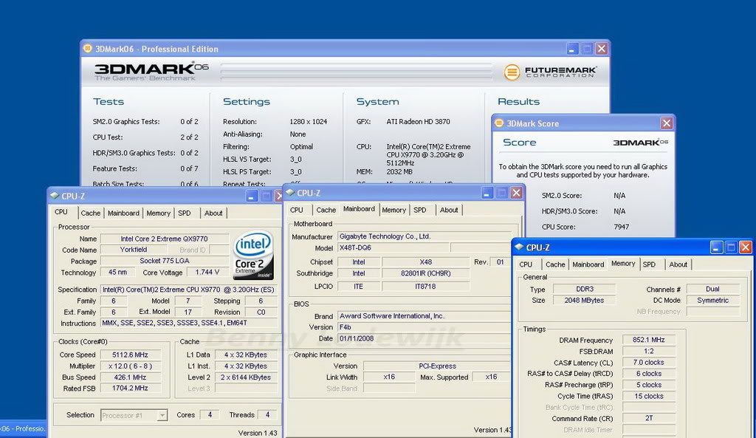
Task: Click the title icon of the CPU-Z Memory window
Action: pos(519,247)
